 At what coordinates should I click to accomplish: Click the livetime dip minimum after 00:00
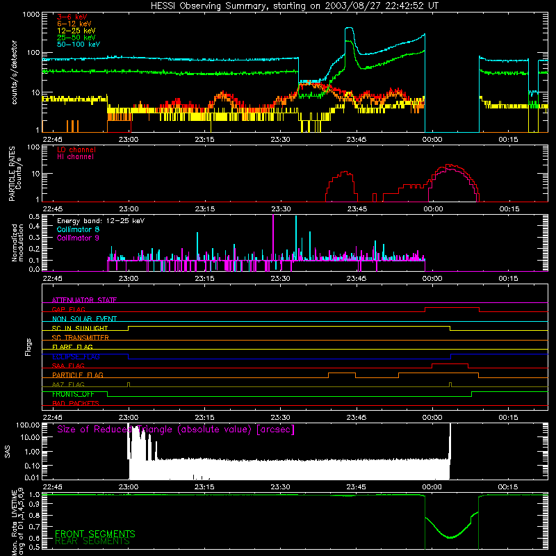[x=450, y=537]
